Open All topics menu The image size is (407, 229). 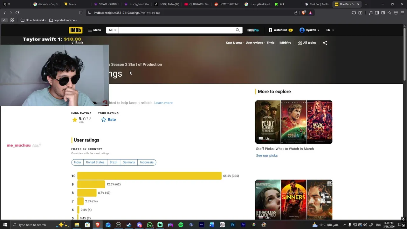tap(307, 43)
